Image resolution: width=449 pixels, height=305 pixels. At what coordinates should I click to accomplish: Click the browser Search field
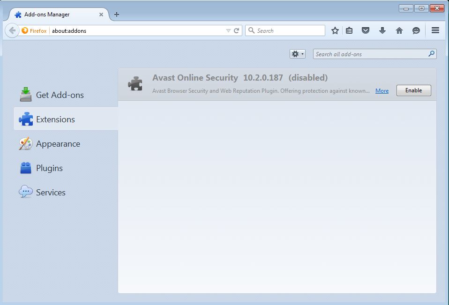pyautogui.click(x=285, y=30)
